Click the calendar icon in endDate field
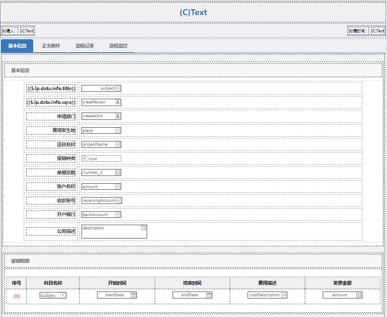Image resolution: width=387 pixels, height=317 pixels. [209, 295]
